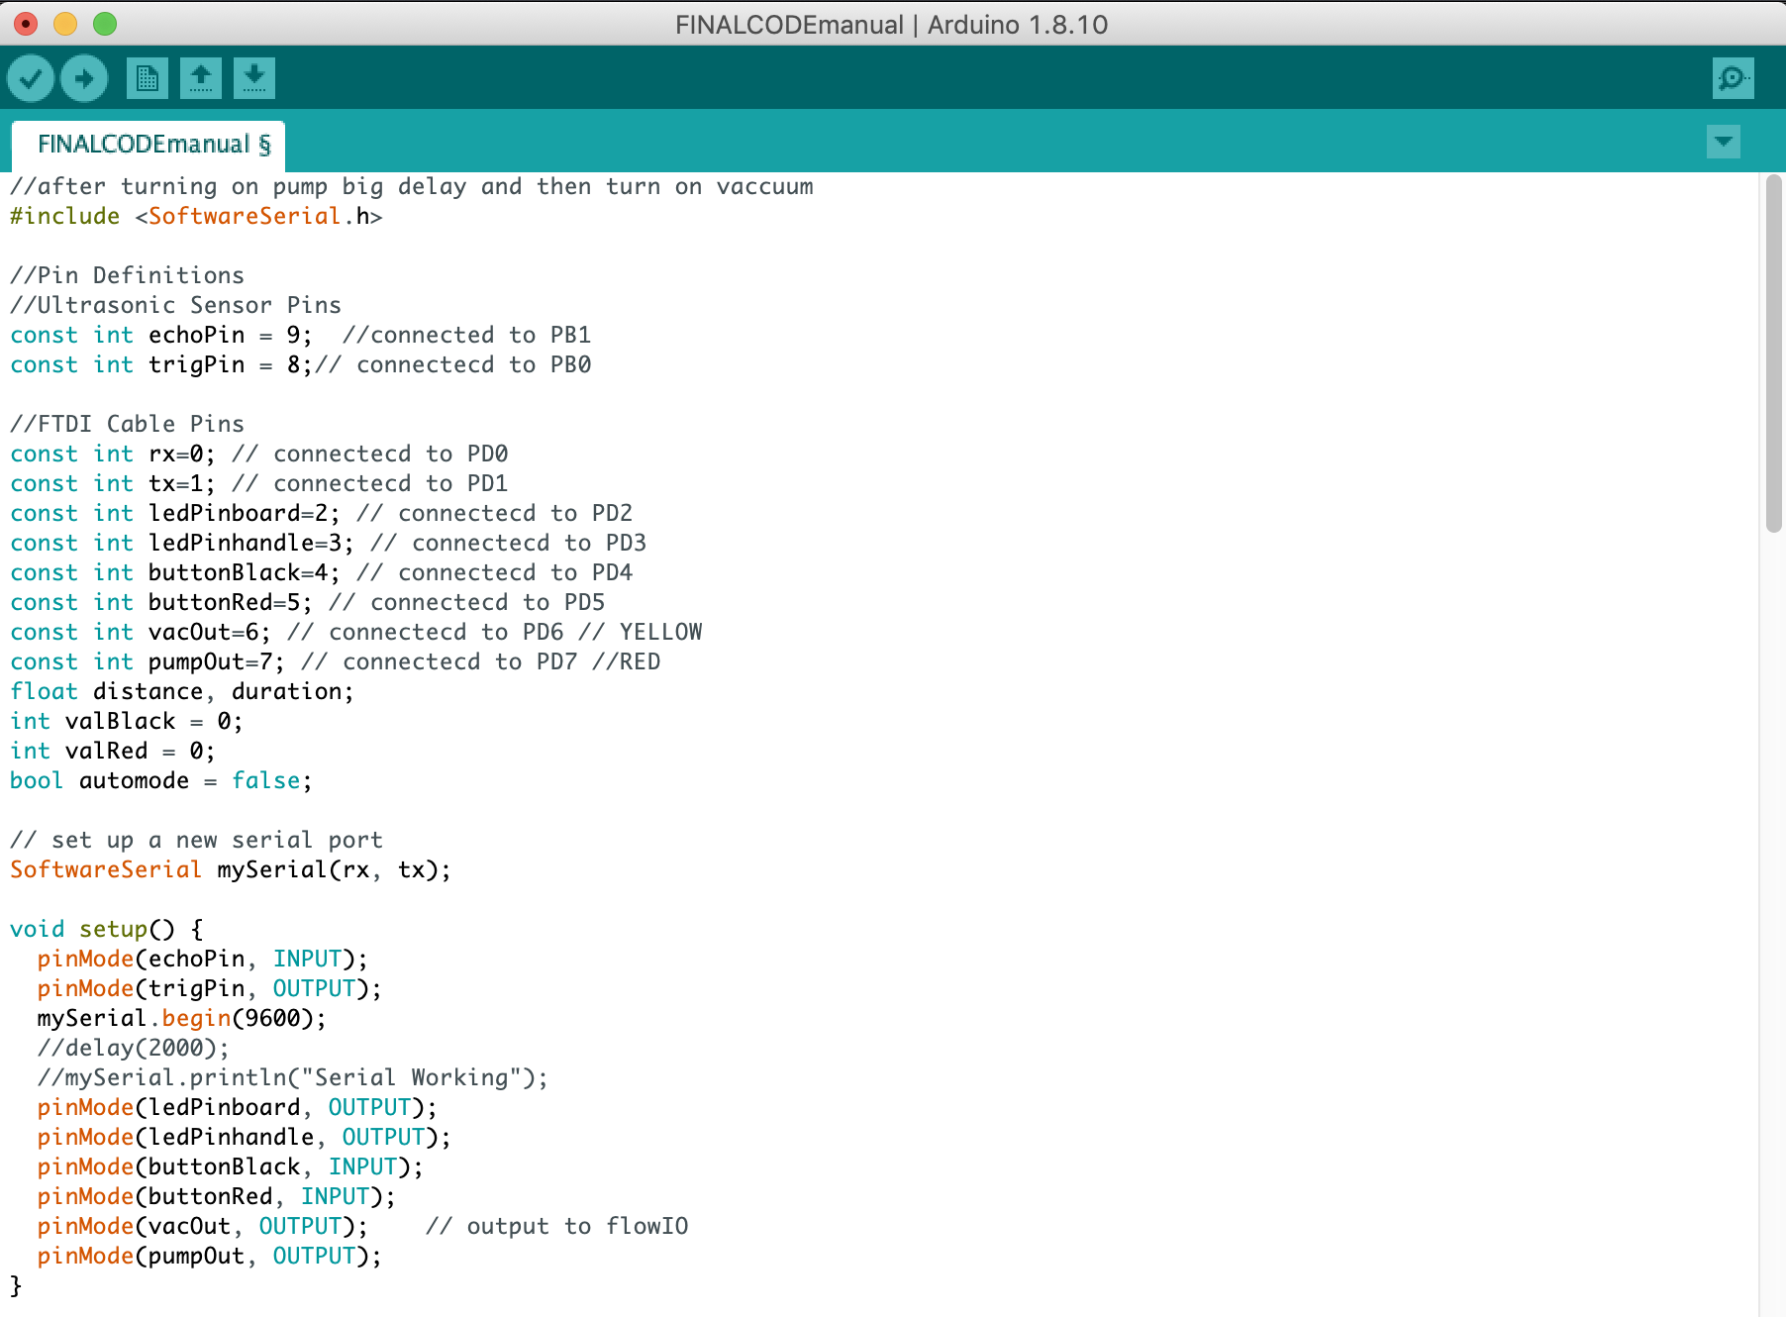Minimize the window using the yellow button
This screenshot has height=1317, width=1786.
click(x=65, y=24)
